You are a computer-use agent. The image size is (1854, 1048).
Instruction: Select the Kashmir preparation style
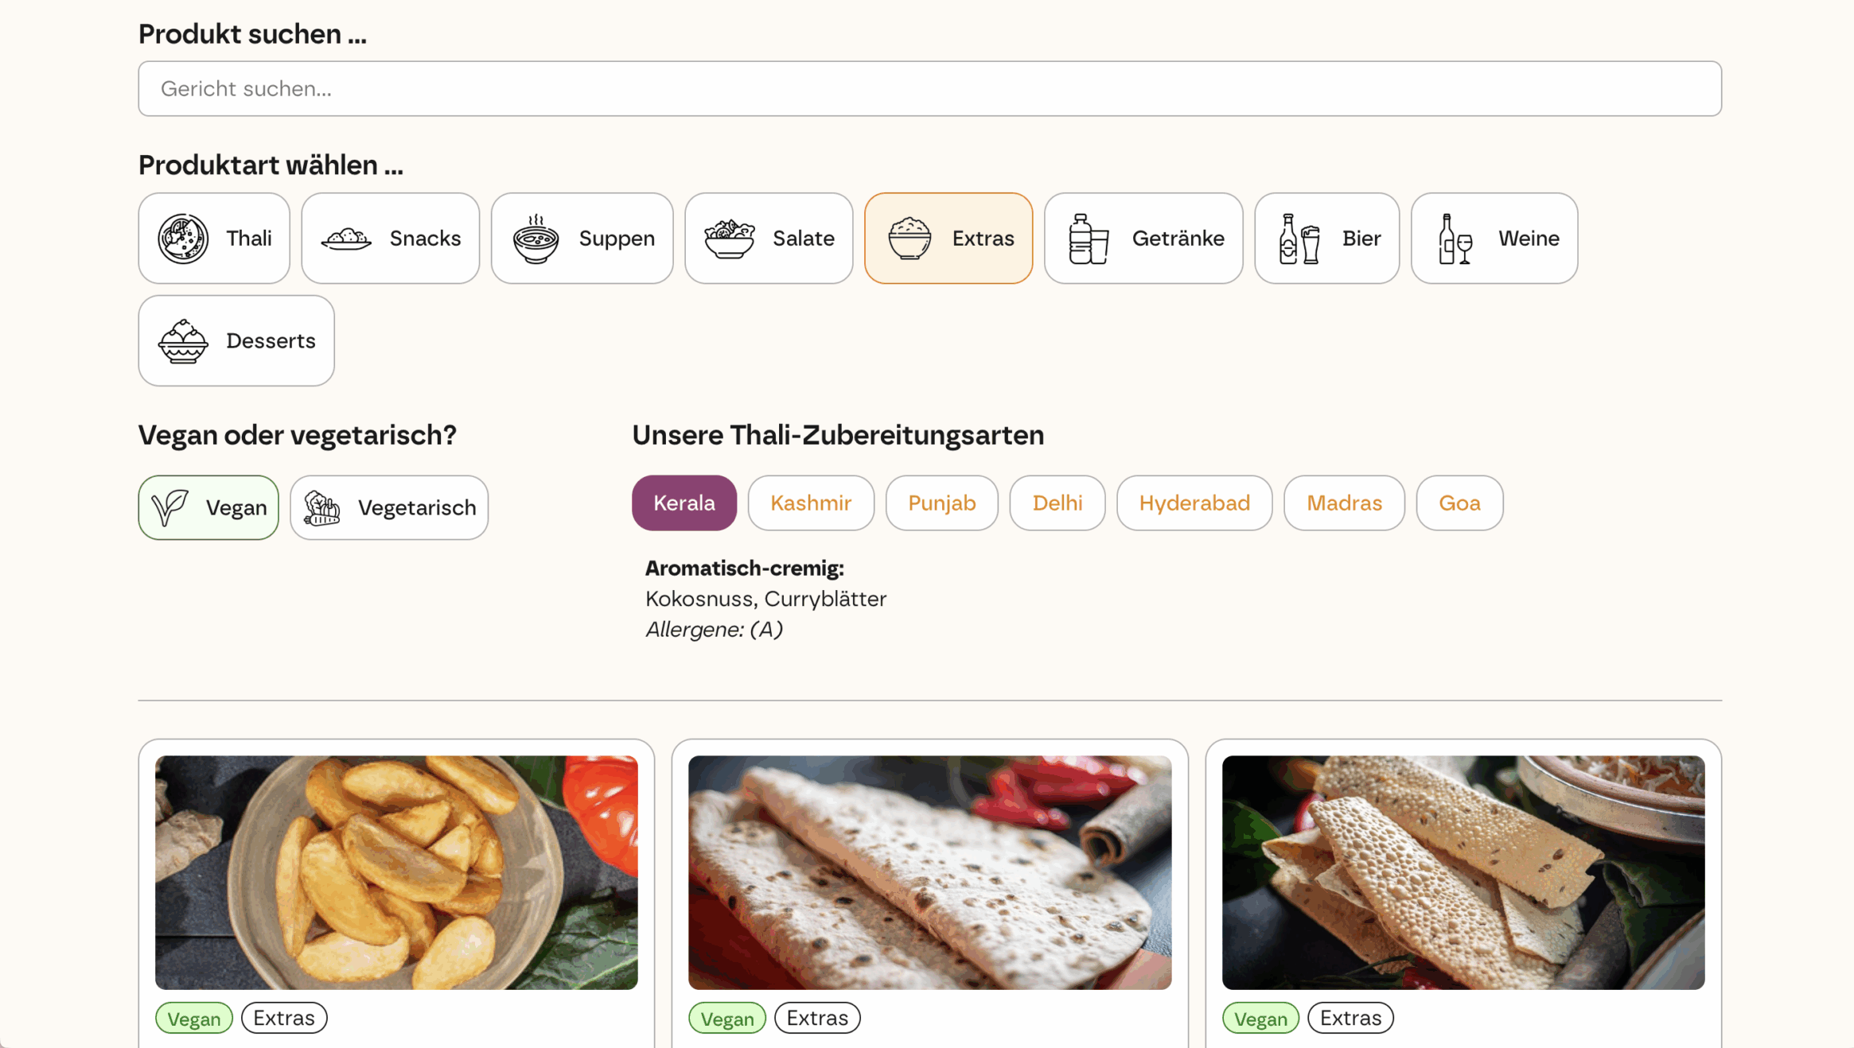[x=811, y=503]
